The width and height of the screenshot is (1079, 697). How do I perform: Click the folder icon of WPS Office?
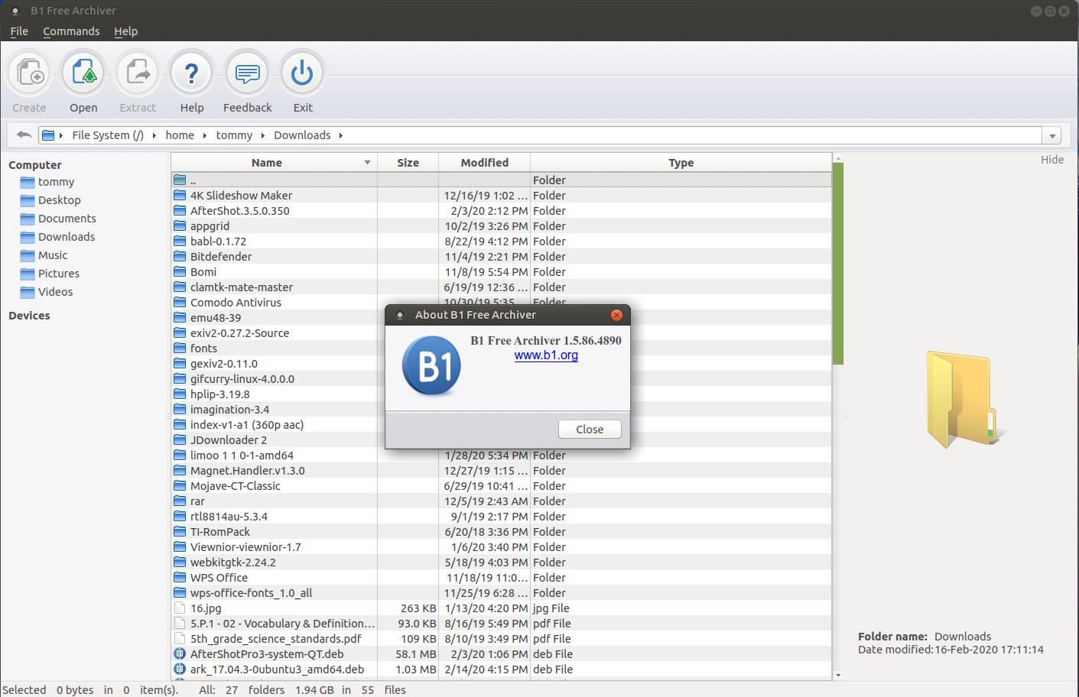180,578
